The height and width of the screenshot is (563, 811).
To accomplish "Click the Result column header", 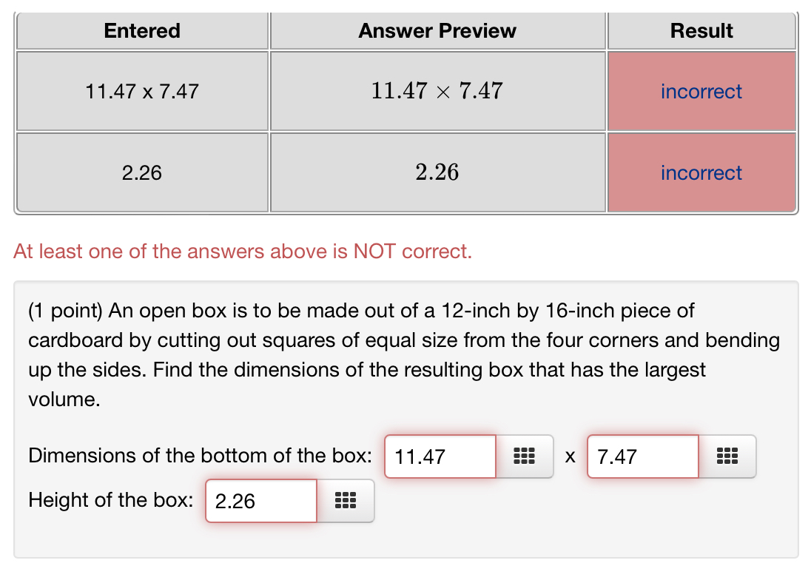I will tap(701, 30).
